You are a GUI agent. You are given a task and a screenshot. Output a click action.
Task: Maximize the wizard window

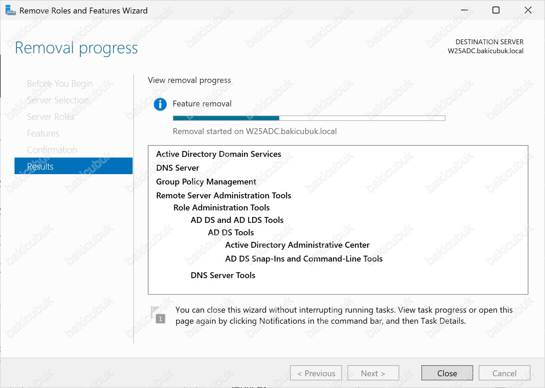tap(496, 10)
